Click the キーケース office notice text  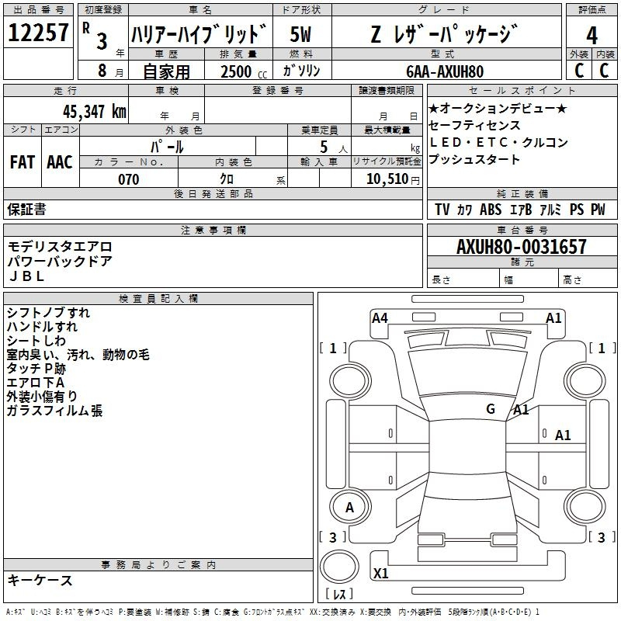(x=40, y=580)
